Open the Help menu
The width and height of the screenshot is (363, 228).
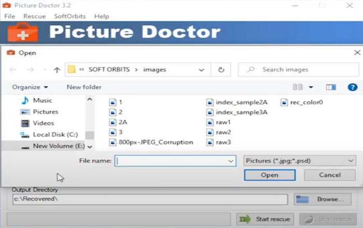pos(102,17)
